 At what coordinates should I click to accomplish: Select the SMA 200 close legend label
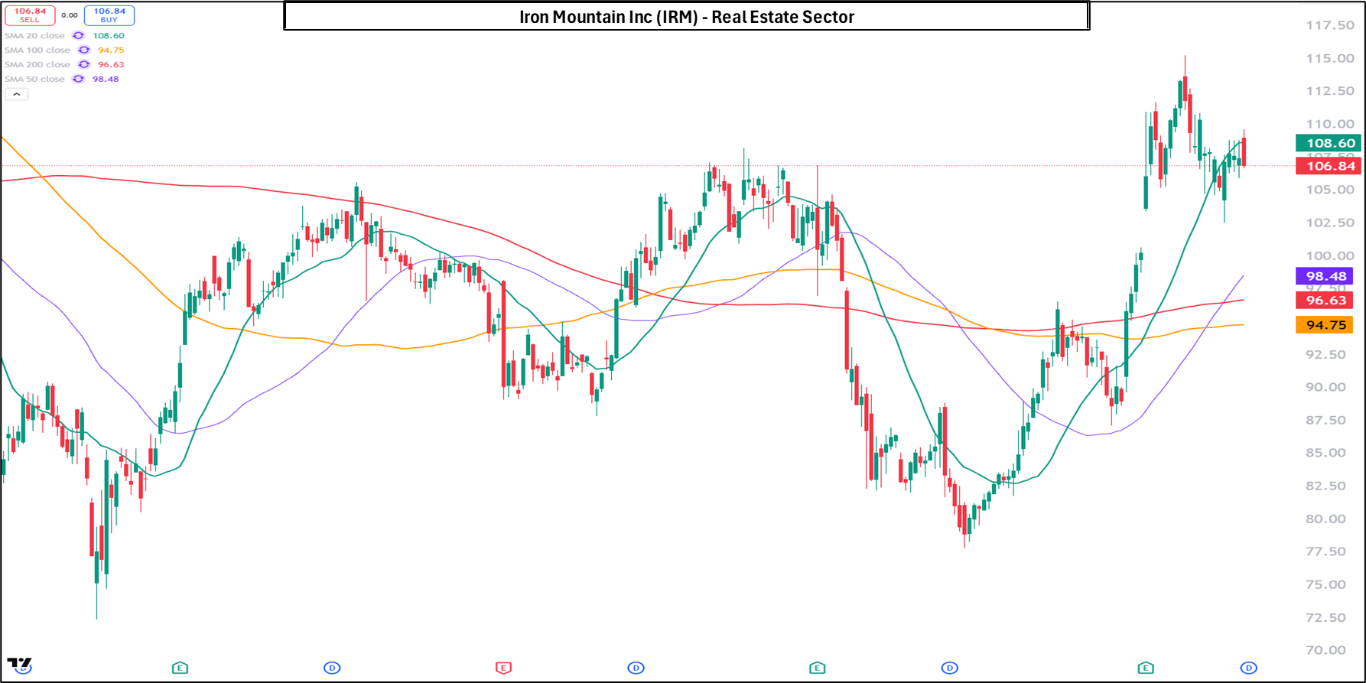tap(37, 65)
